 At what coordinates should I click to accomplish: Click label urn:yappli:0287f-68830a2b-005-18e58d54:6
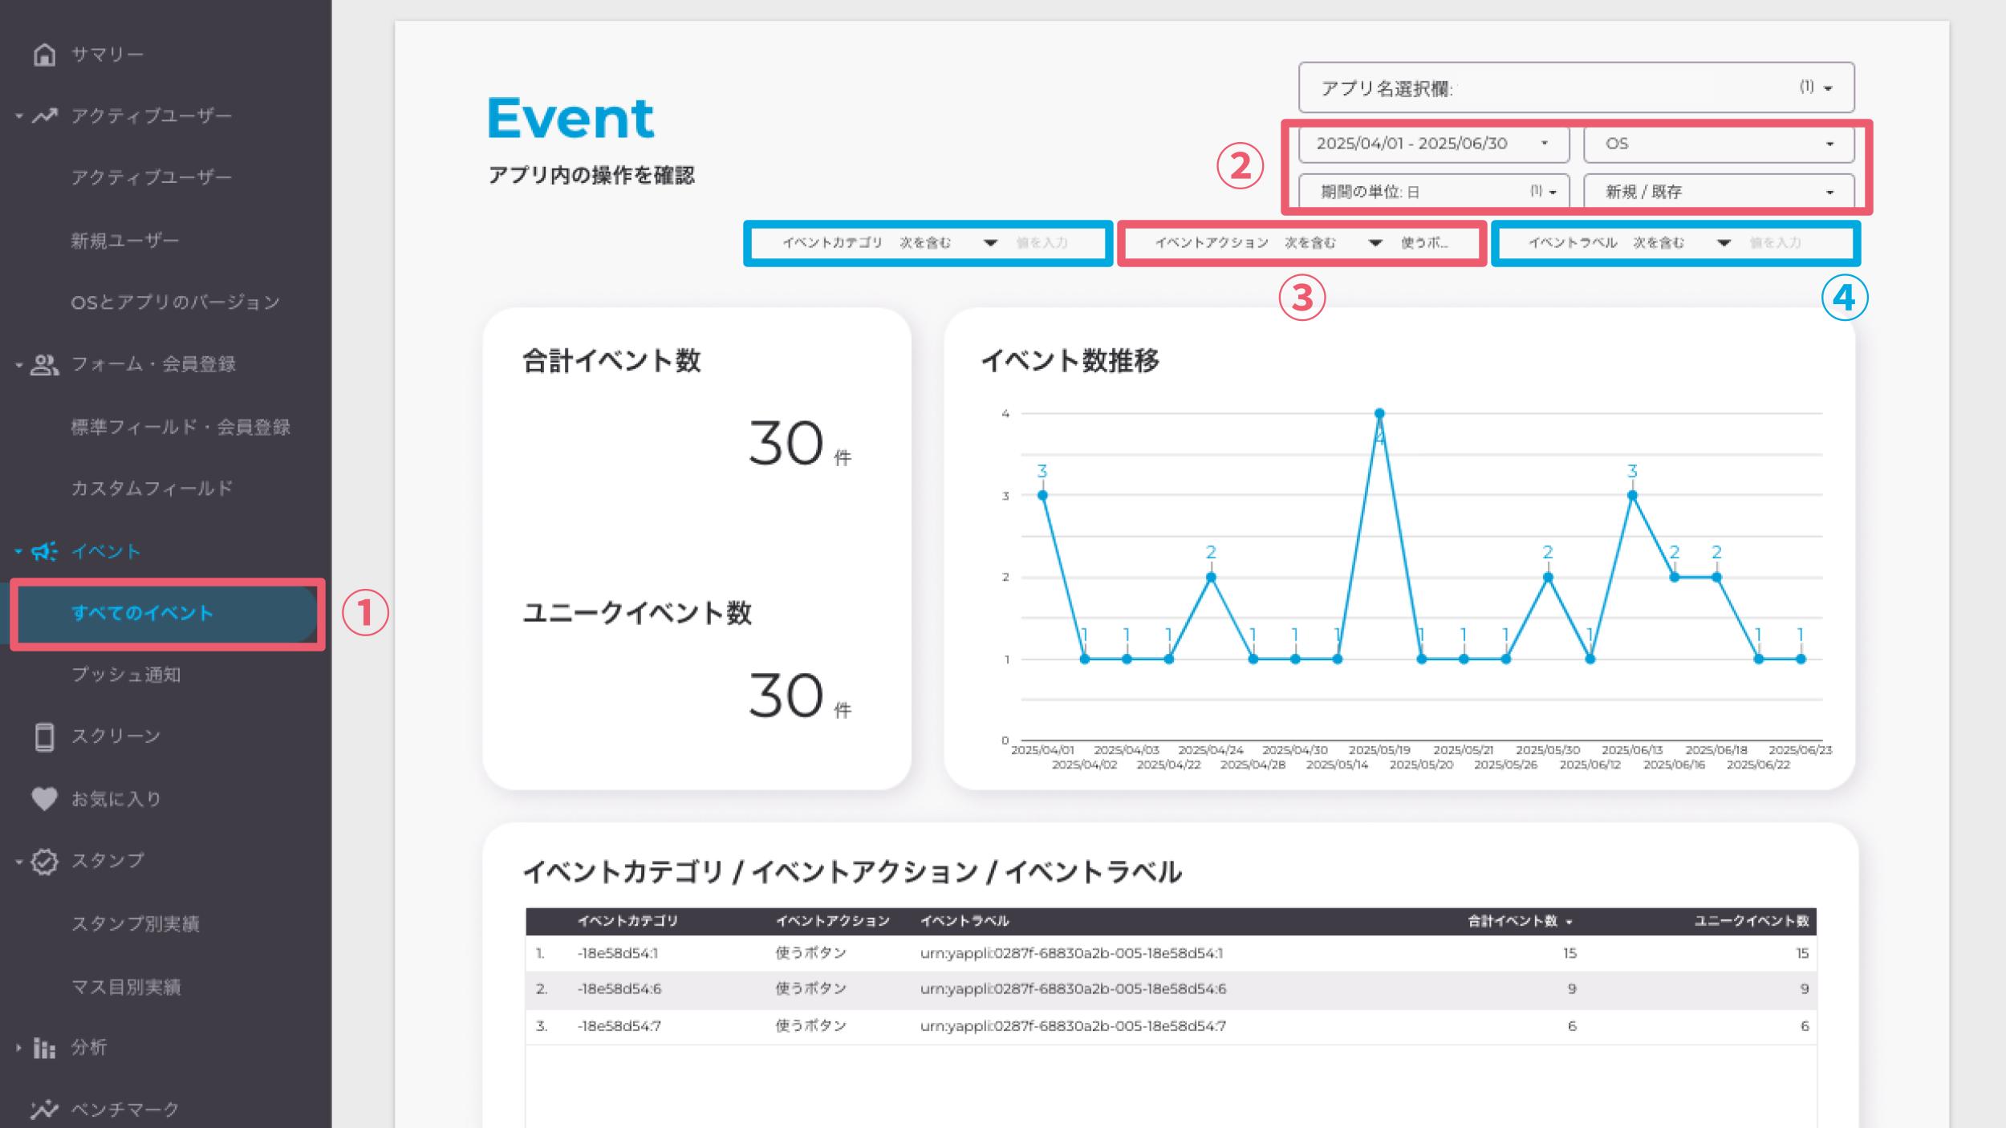click(x=1073, y=989)
